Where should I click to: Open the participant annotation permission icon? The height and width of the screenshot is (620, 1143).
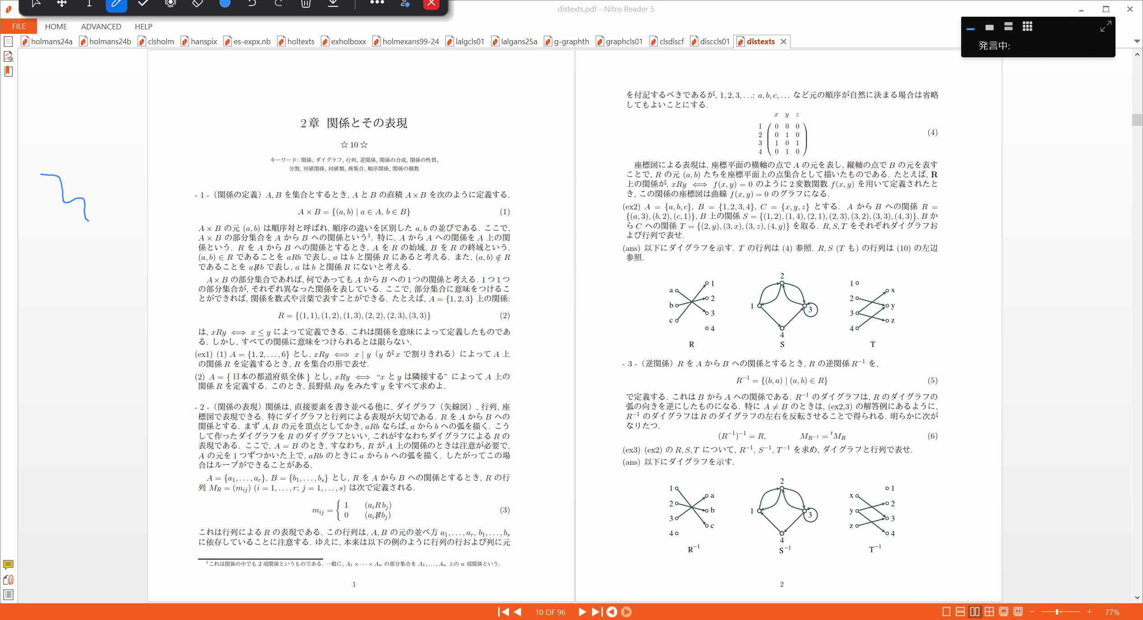[405, 4]
